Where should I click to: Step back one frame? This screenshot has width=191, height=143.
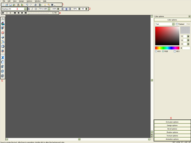(x=18, y=13)
